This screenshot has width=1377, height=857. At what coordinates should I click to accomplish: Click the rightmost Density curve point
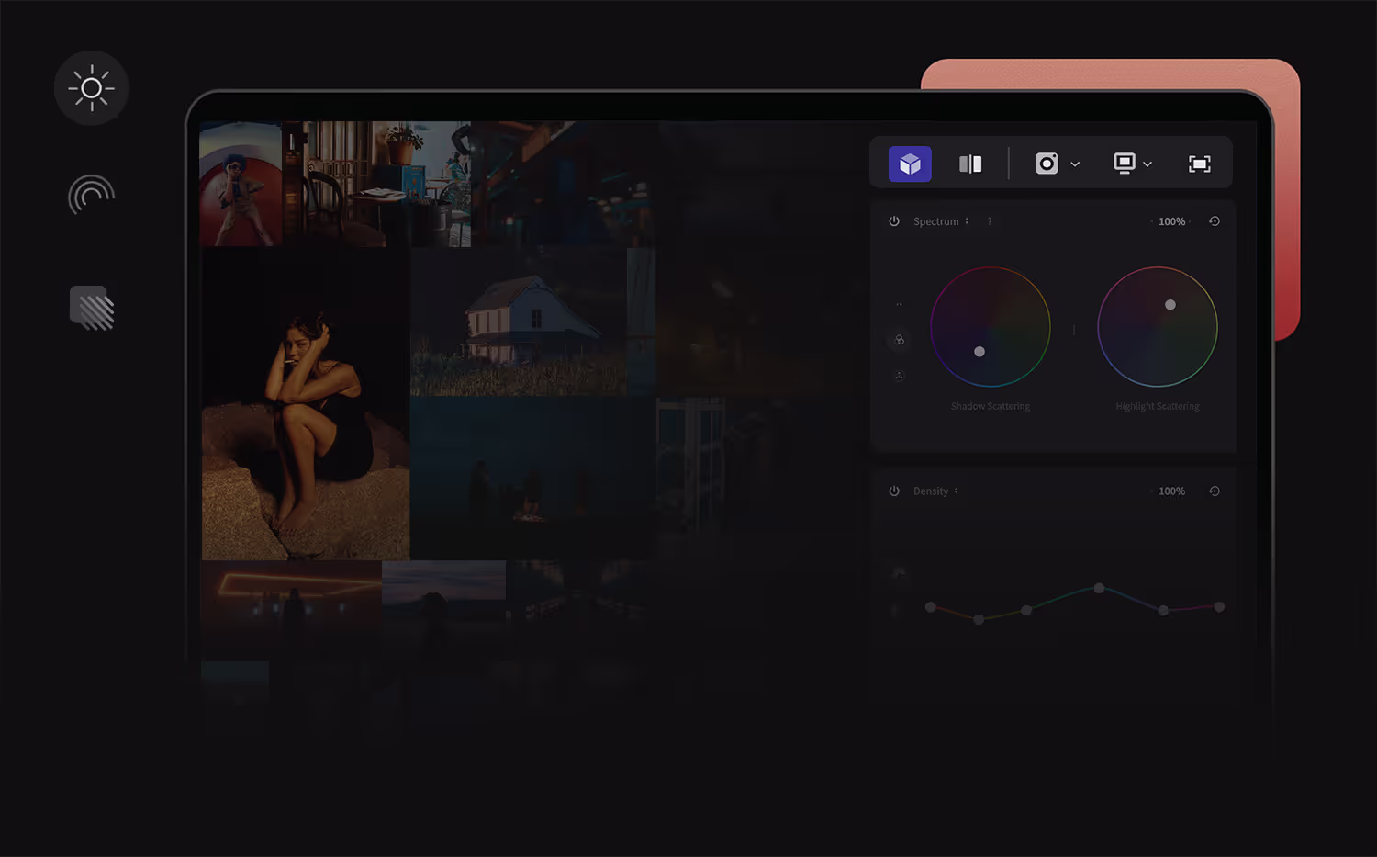tap(1219, 607)
